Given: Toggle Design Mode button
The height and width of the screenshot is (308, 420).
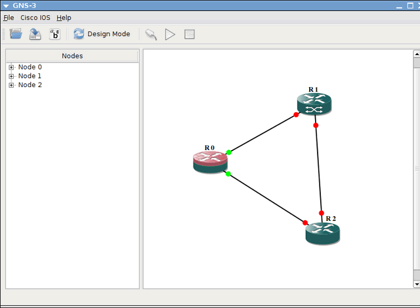Looking at the screenshot, I should tap(102, 34).
